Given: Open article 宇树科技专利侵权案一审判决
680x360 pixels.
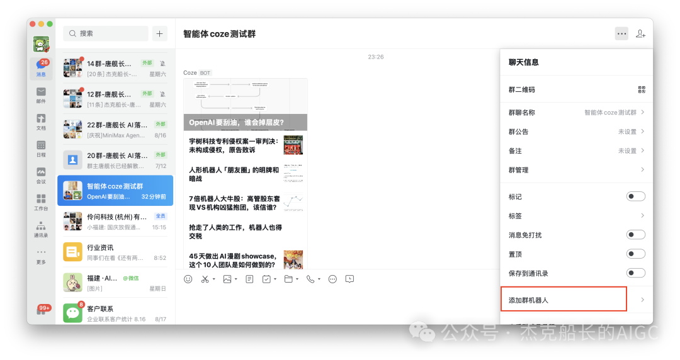Looking at the screenshot, I should tap(246, 145).
